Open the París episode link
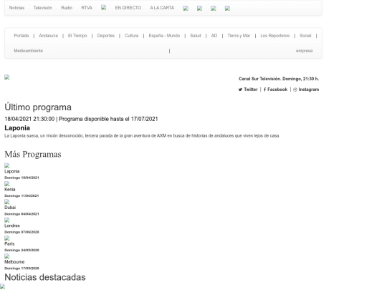 click(x=9, y=244)
